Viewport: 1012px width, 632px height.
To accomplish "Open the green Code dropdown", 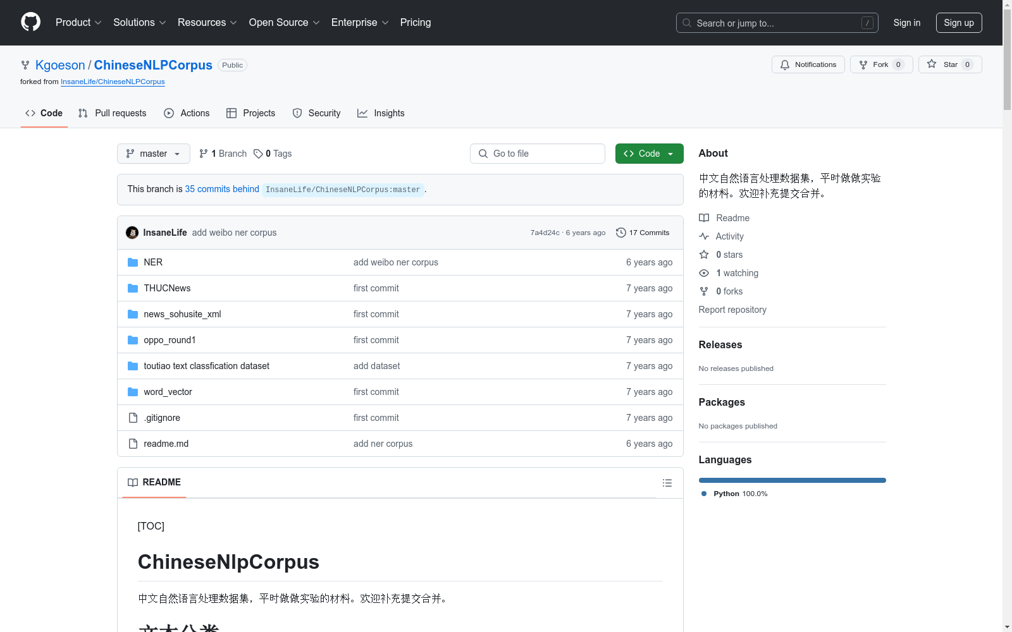I will (x=650, y=154).
